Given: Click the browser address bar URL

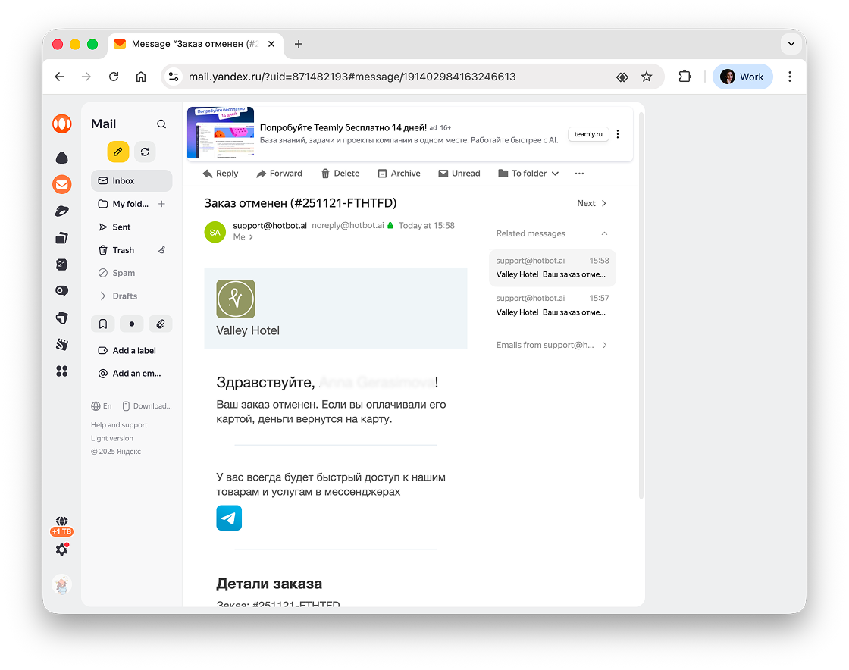Looking at the screenshot, I should (352, 77).
